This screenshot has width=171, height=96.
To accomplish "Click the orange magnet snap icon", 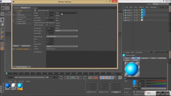I will click(x=2, y=49).
